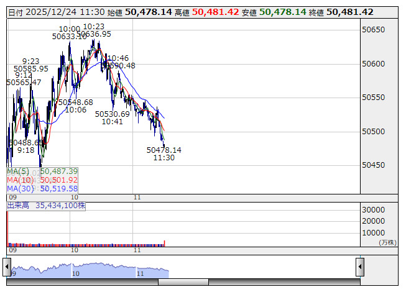Click the right range handle arrow of navigator

click(x=360, y=267)
